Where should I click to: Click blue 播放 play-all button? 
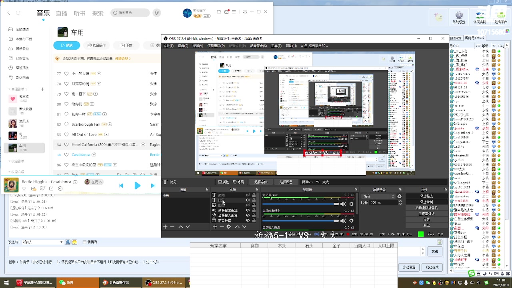coord(67,45)
